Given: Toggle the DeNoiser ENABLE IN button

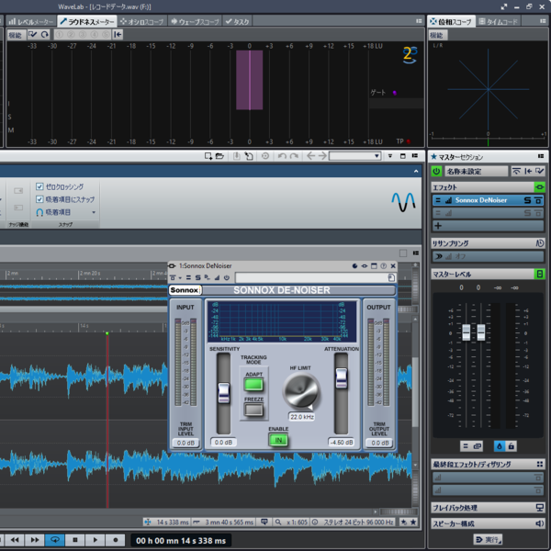Looking at the screenshot, I should tap(278, 440).
